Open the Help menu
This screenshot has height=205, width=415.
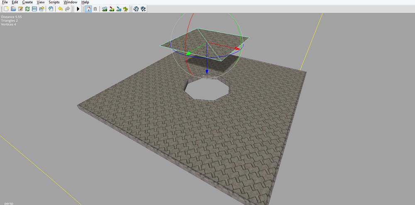click(85, 2)
